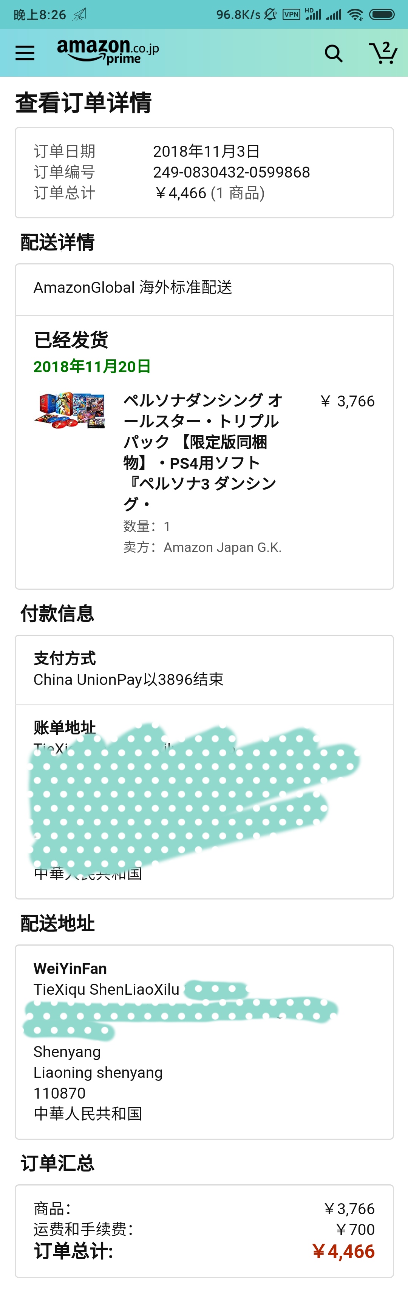Image resolution: width=408 pixels, height=1289 pixels.
Task: Tap the Wi-Fi status icon
Action: point(355,14)
